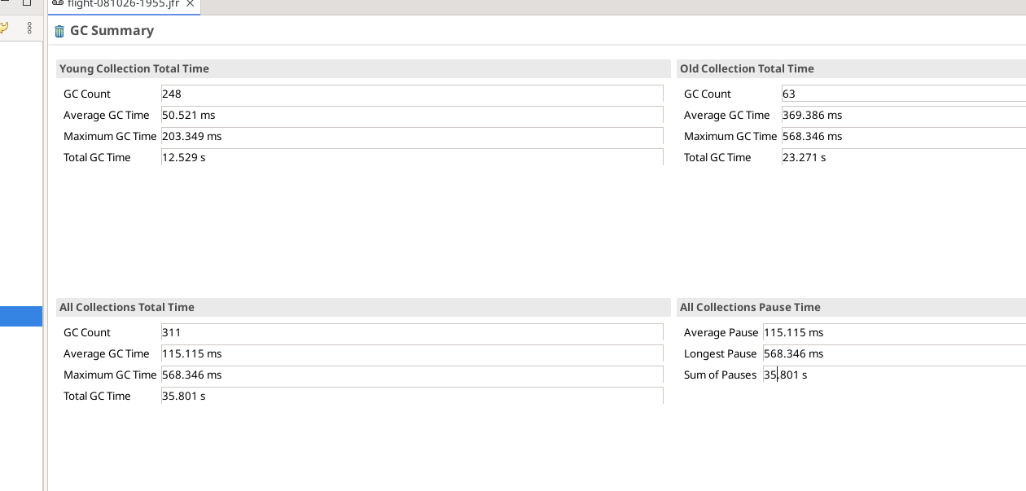The width and height of the screenshot is (1026, 491).
Task: Select the All Collections Maximum GC Time field
Action: [x=412, y=375]
